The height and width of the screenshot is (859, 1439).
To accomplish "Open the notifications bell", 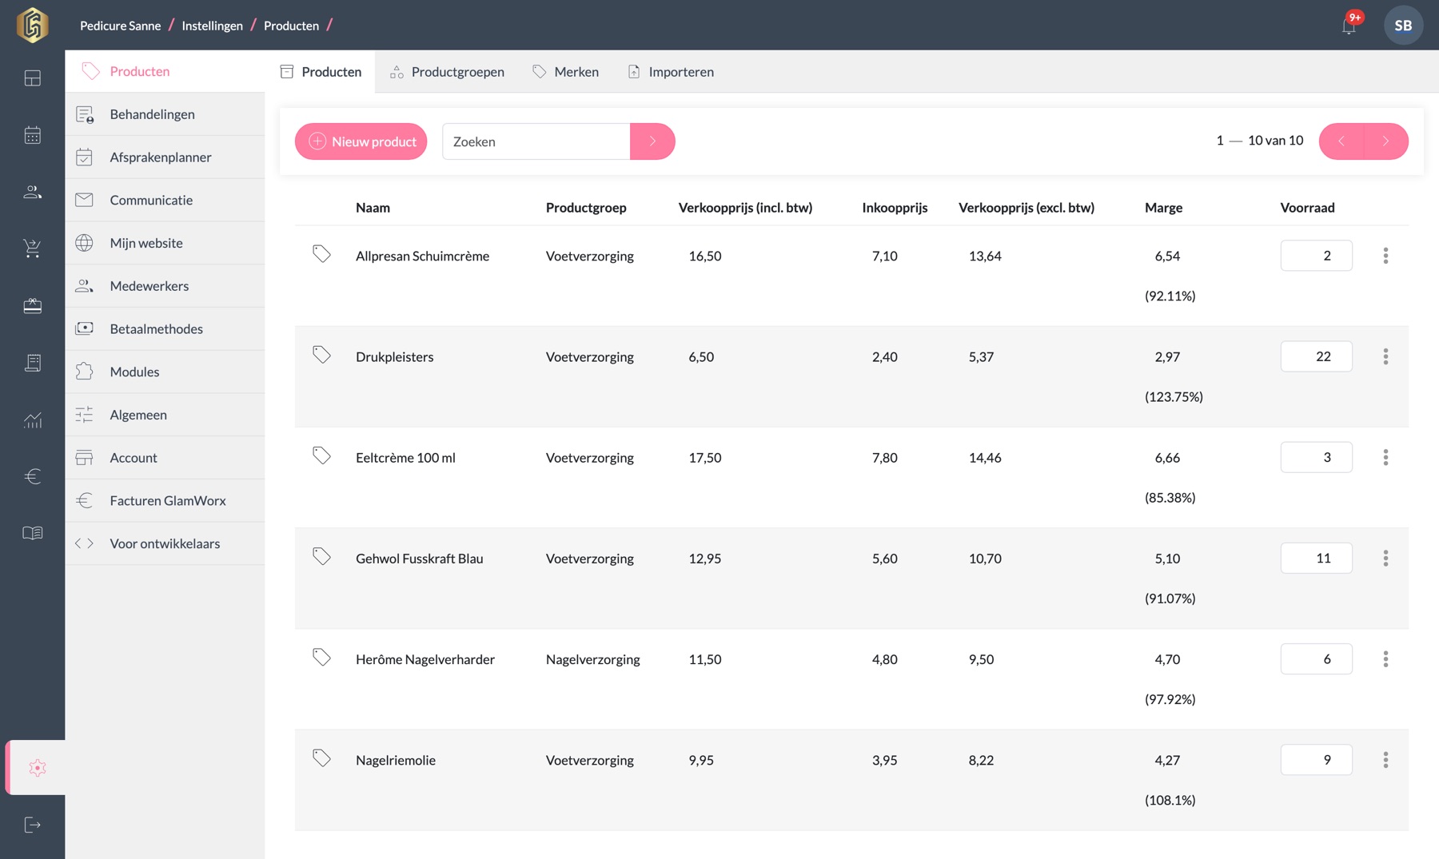I will pyautogui.click(x=1349, y=26).
